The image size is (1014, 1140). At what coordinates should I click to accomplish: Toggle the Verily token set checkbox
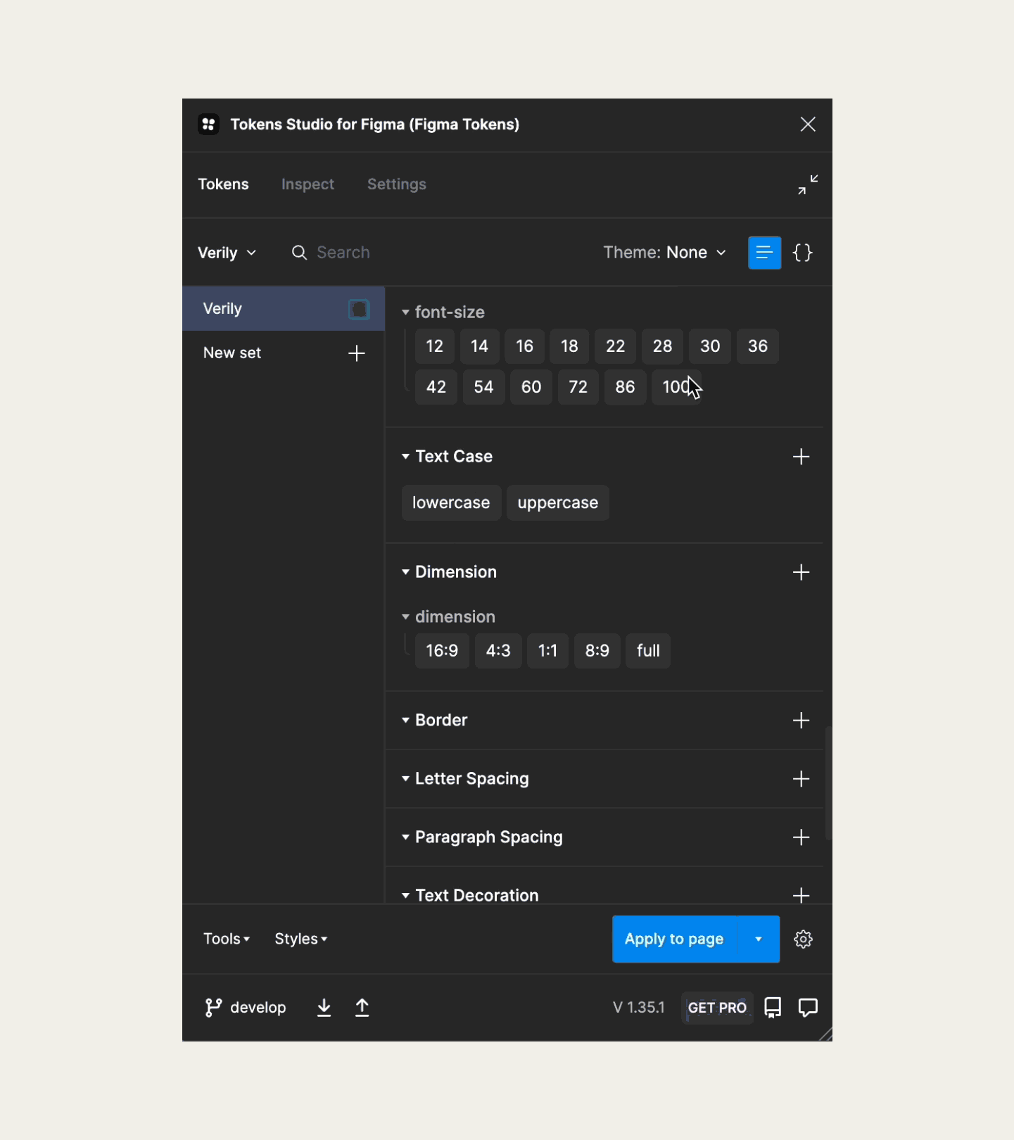coord(359,309)
